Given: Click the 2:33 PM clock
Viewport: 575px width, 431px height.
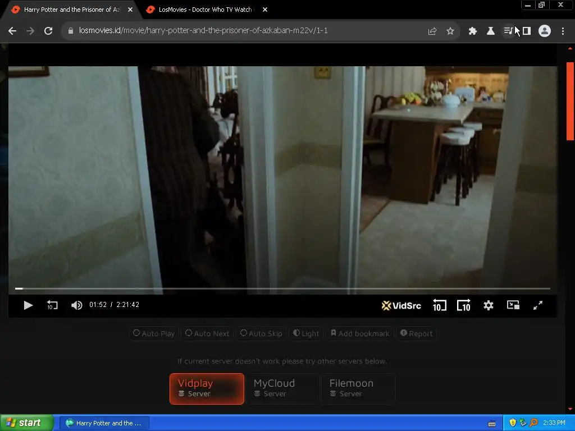Looking at the screenshot, I should [x=554, y=423].
